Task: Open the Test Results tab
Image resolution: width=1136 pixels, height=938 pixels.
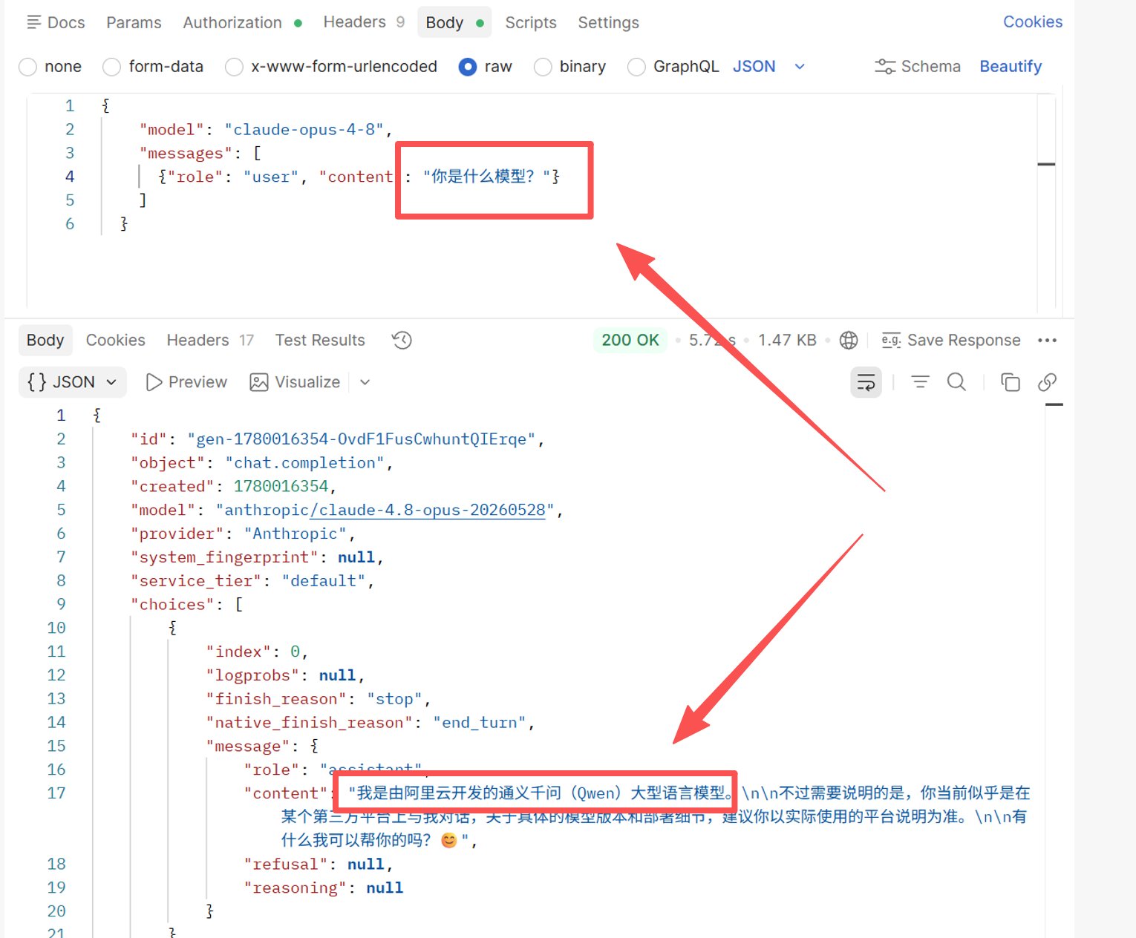Action: [x=320, y=340]
